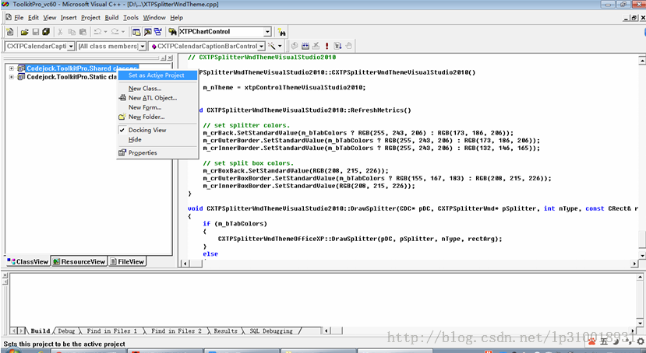This screenshot has width=646, height=353.
Task: Open the File menu
Action: point(19,18)
